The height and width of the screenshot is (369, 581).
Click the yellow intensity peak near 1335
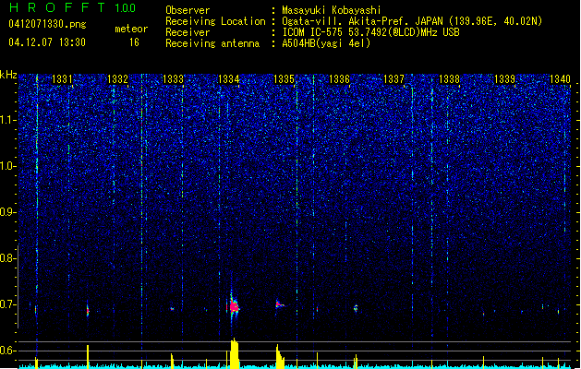click(280, 357)
